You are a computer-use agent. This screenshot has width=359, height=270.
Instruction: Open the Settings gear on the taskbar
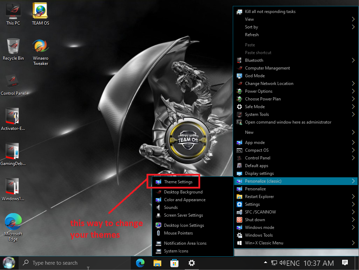pos(192,263)
